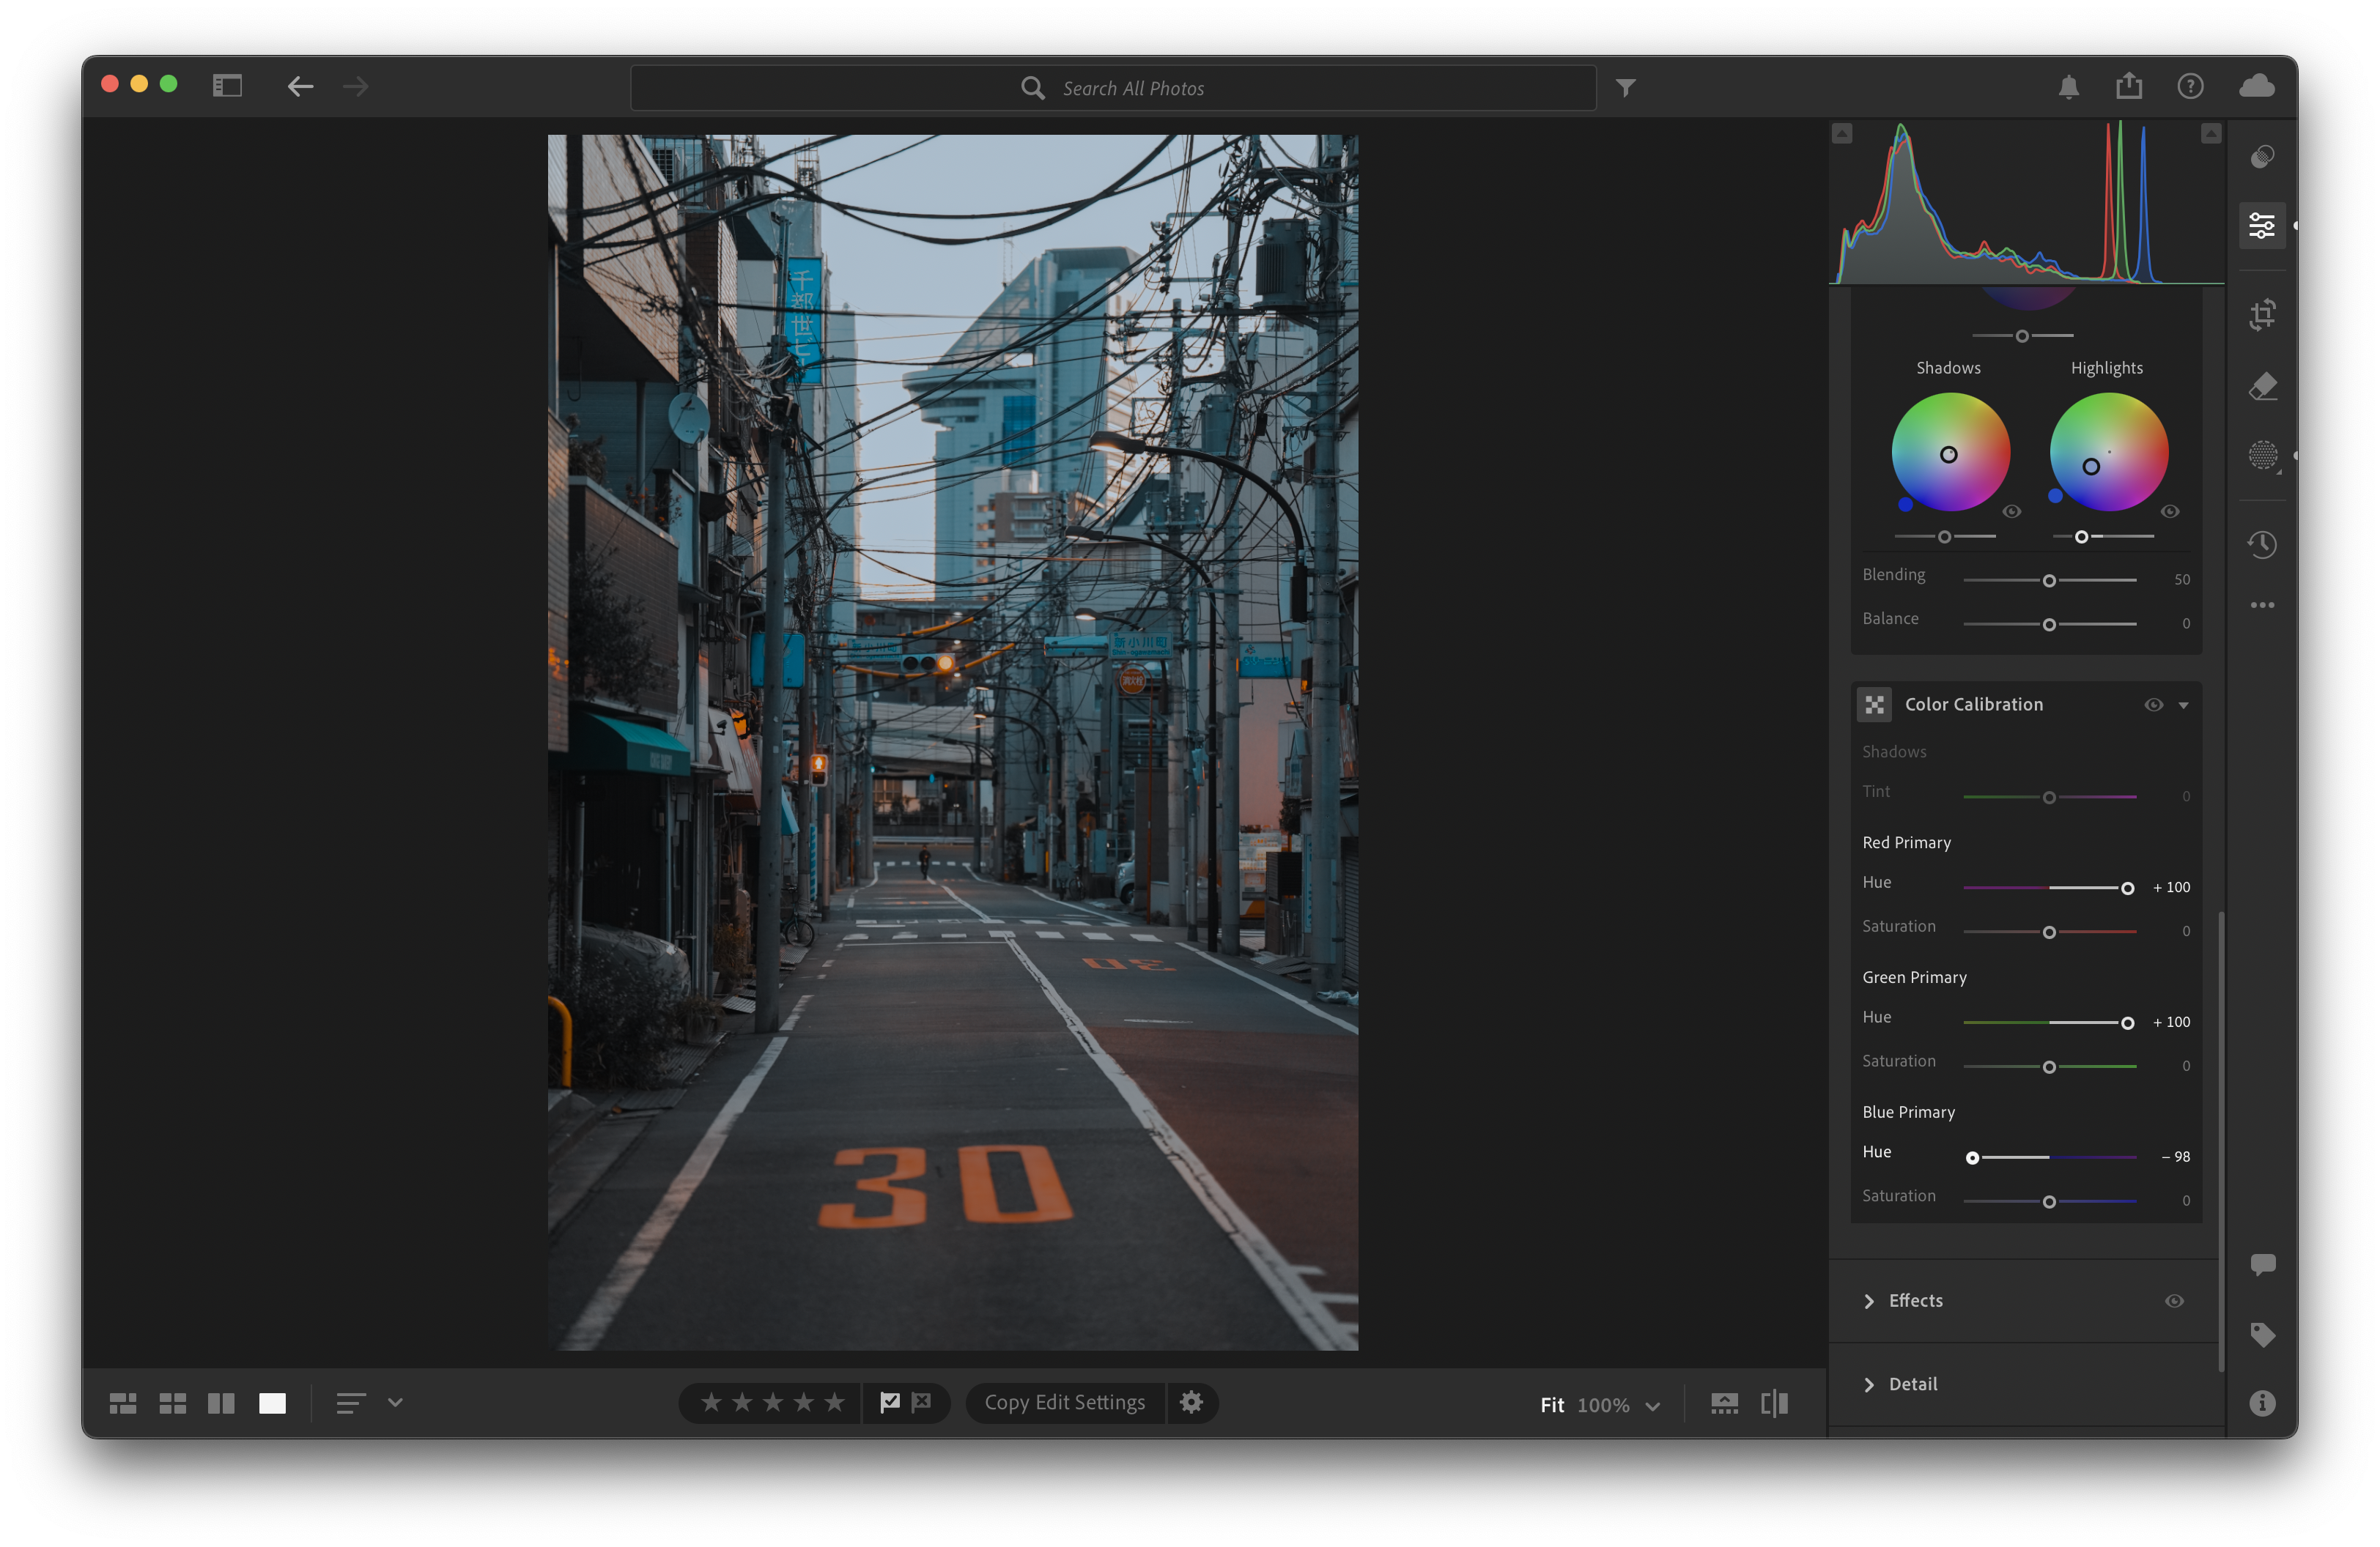Image resolution: width=2380 pixels, height=1547 pixels.
Task: Open the Versions history icon
Action: [2262, 545]
